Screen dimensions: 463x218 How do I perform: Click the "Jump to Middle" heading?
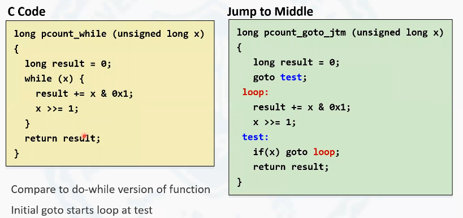tap(270, 12)
